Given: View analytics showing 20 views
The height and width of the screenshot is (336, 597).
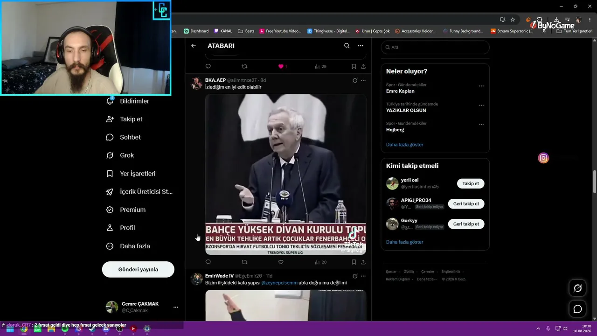Looking at the screenshot, I should click(320, 262).
